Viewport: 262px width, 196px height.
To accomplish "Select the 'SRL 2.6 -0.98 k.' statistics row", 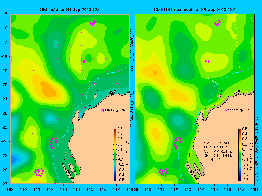I will (x=218, y=156).
